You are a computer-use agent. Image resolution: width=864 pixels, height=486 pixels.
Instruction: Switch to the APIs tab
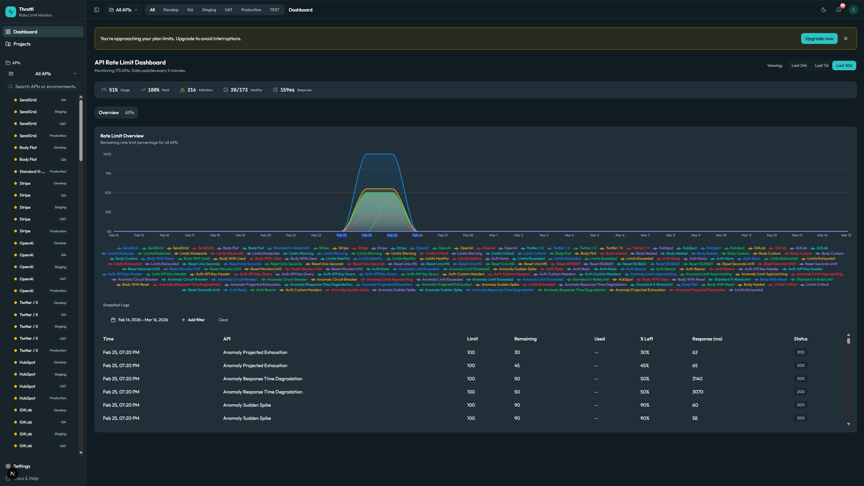click(x=129, y=112)
